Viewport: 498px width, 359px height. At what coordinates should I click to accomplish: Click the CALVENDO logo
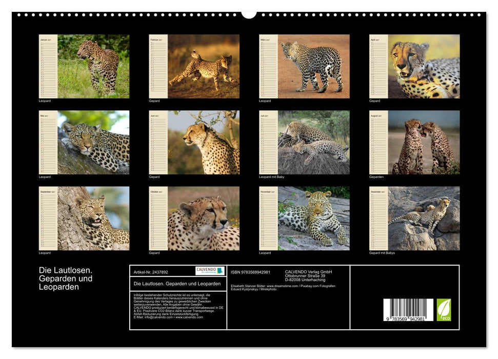210,271
